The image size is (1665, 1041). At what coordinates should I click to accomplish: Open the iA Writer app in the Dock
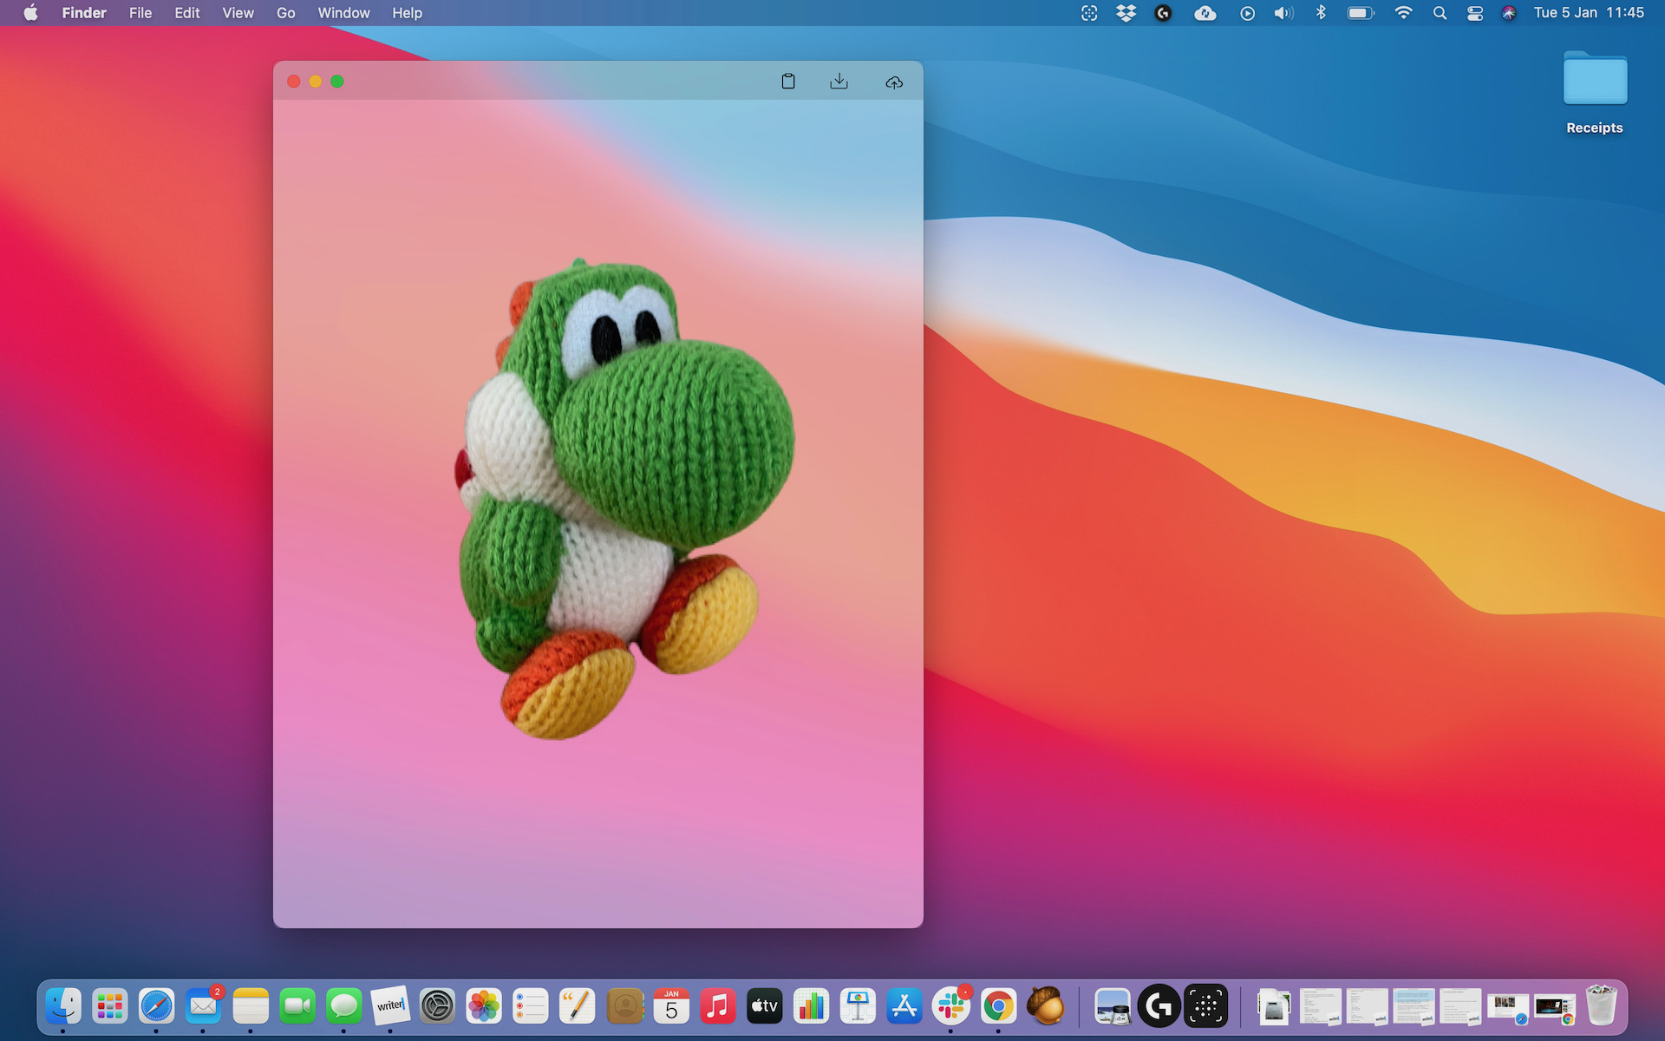click(390, 1005)
